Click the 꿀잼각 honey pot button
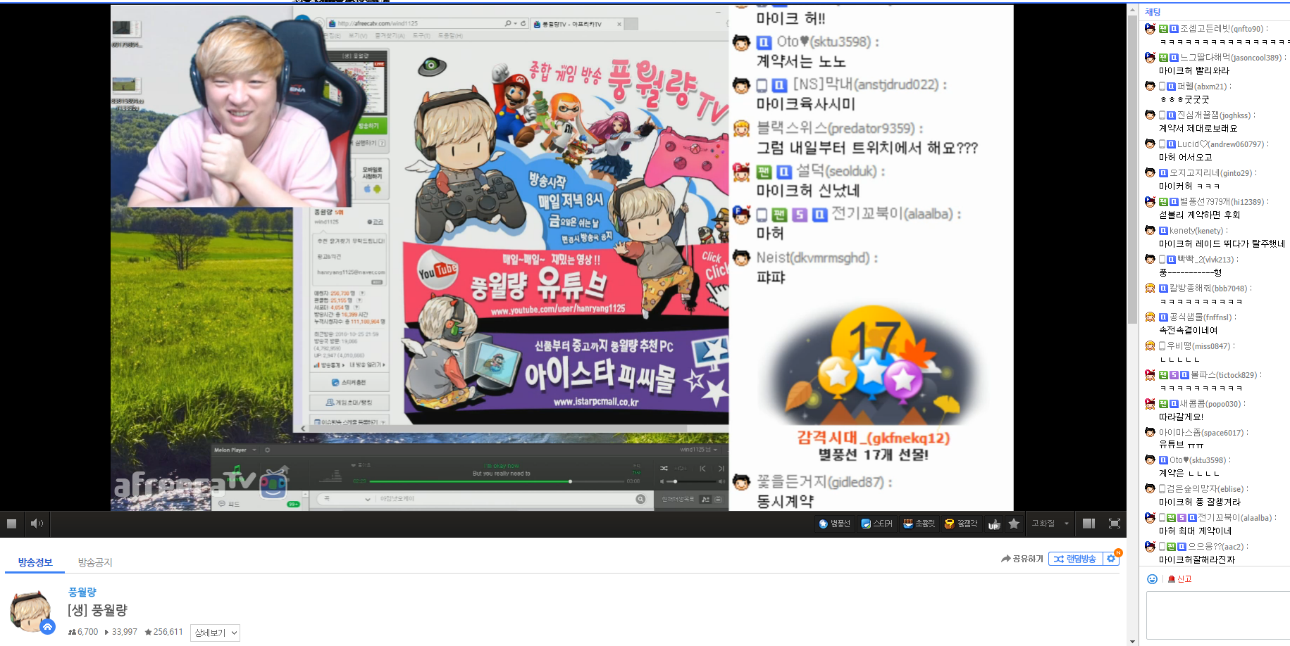 point(961,524)
